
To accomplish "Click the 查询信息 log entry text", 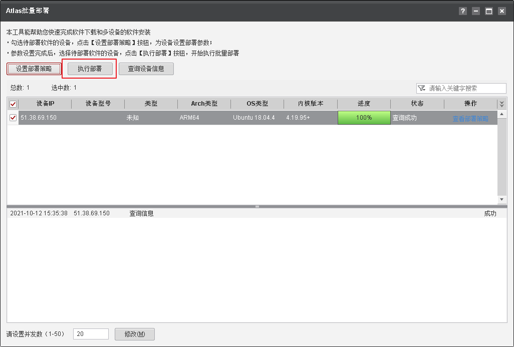I will tap(141, 213).
